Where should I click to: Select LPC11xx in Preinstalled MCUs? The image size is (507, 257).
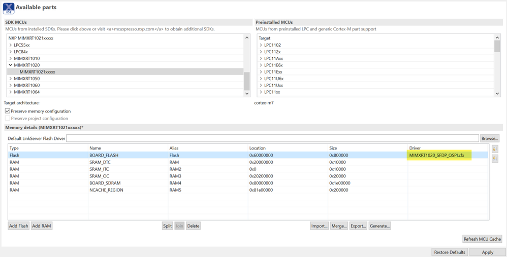pyautogui.click(x=272, y=92)
